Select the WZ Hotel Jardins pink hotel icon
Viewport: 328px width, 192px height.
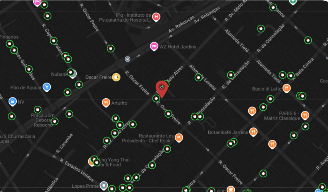pyautogui.click(x=154, y=46)
